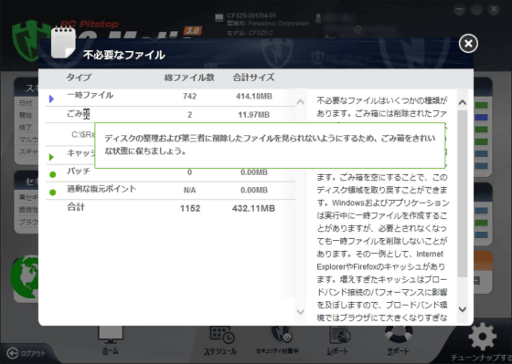Click the 合計 total label
512x364 pixels.
(x=76, y=207)
